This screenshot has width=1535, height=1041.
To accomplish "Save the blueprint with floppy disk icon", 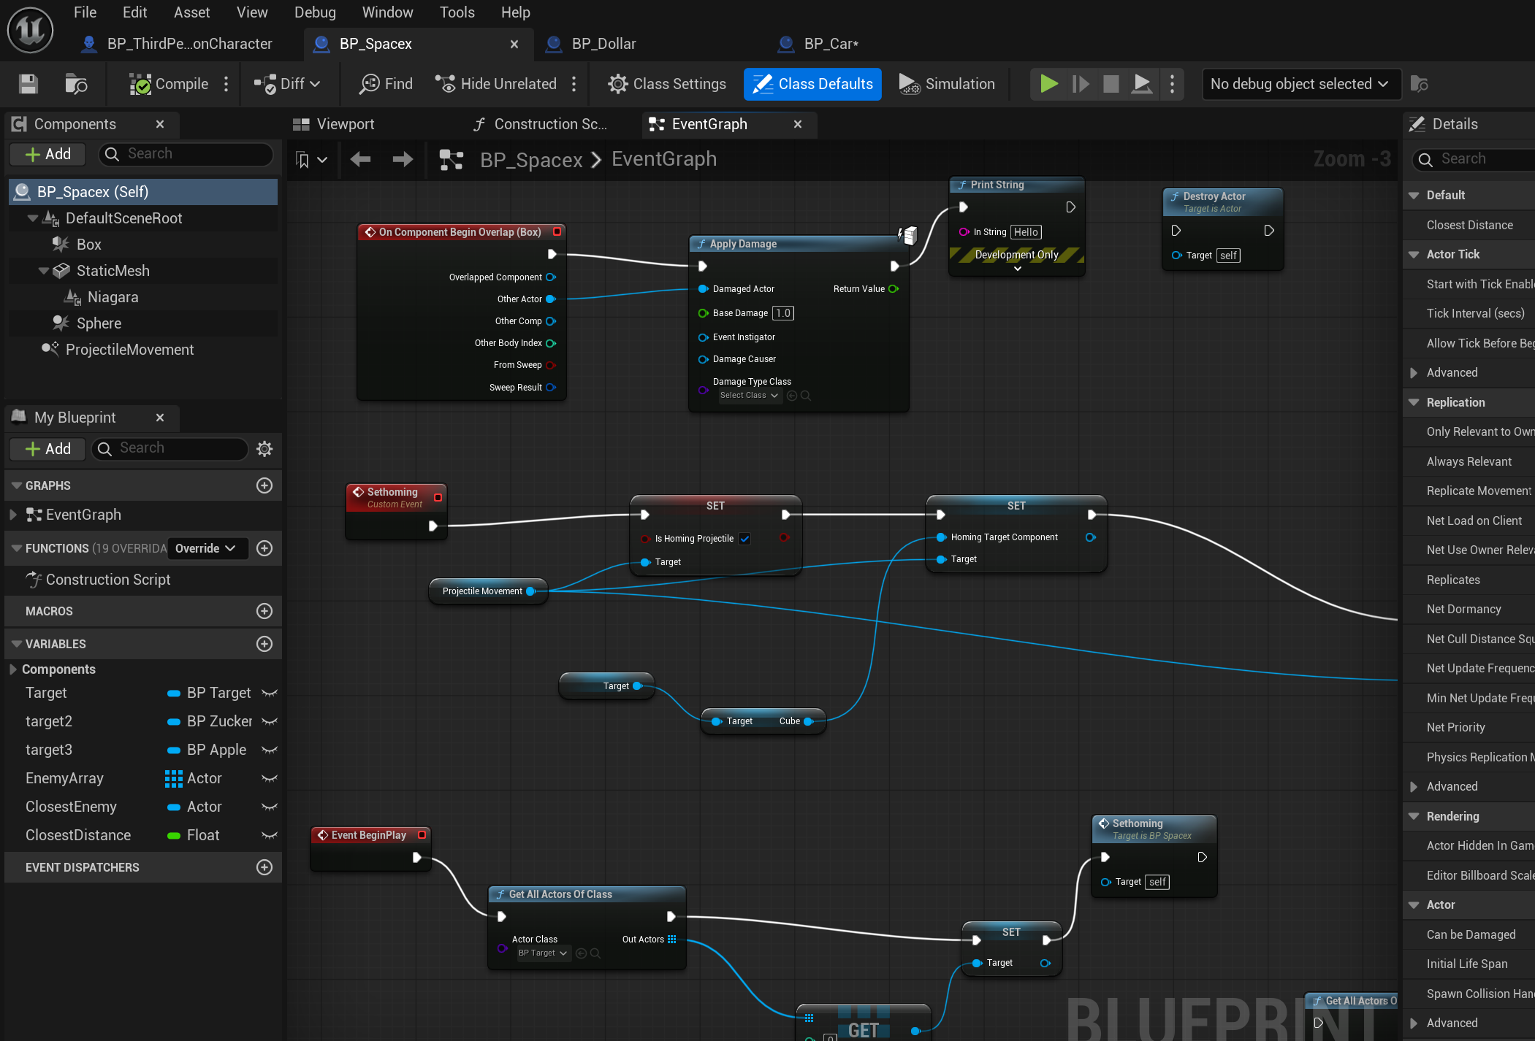I will (x=28, y=84).
